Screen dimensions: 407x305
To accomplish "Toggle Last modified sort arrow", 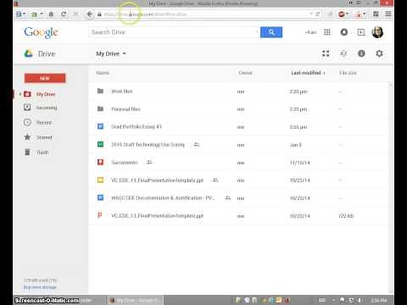I will (x=324, y=73).
